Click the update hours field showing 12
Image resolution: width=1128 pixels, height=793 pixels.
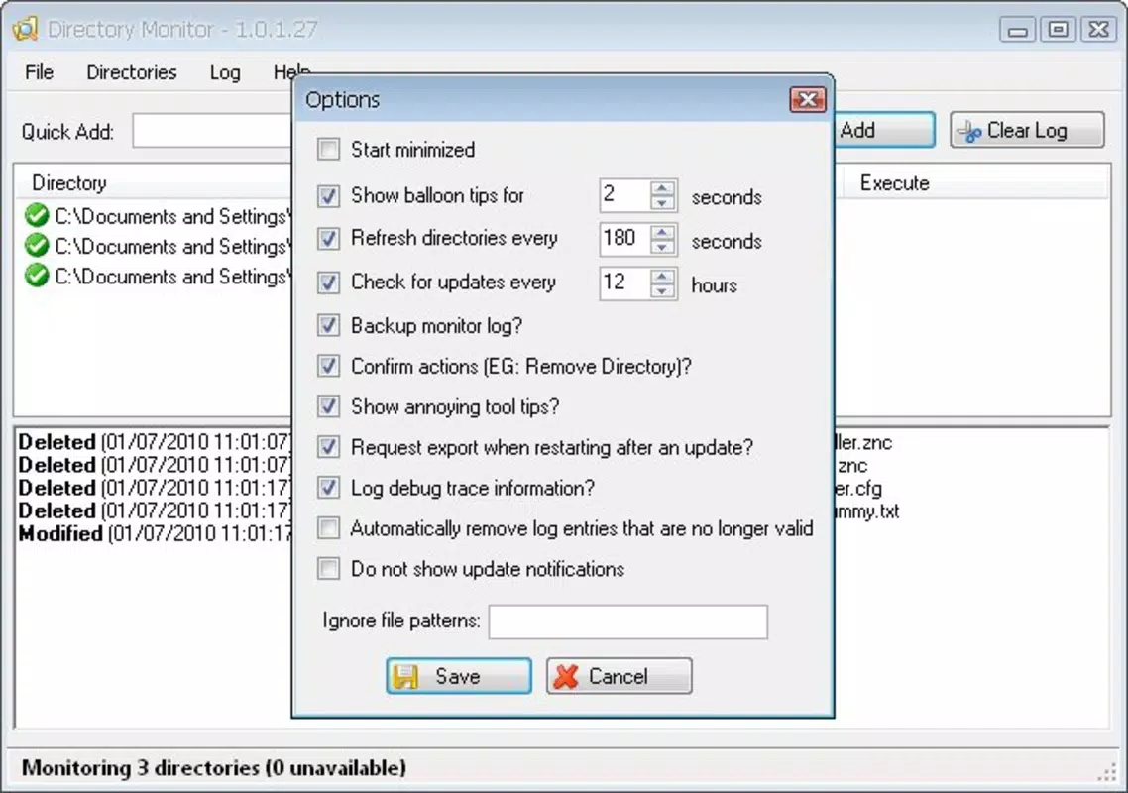coord(624,283)
